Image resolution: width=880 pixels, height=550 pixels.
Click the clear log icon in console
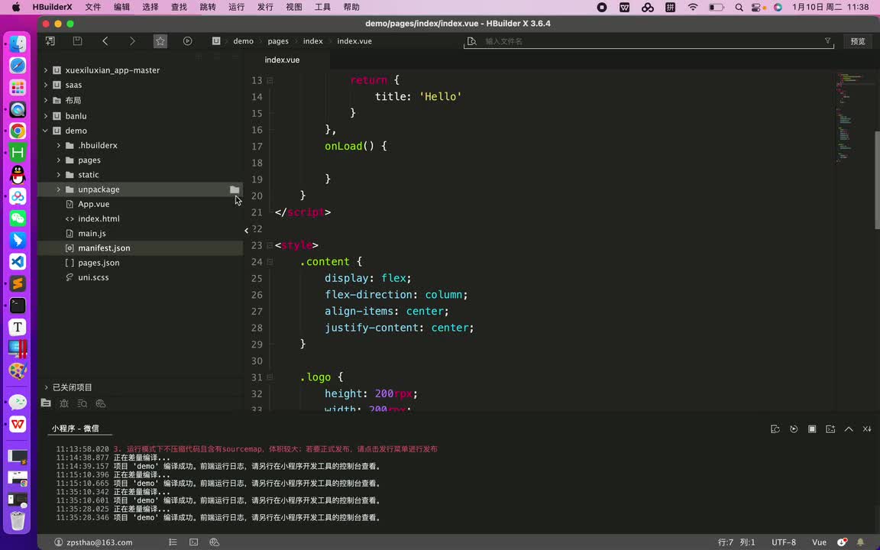click(x=867, y=429)
